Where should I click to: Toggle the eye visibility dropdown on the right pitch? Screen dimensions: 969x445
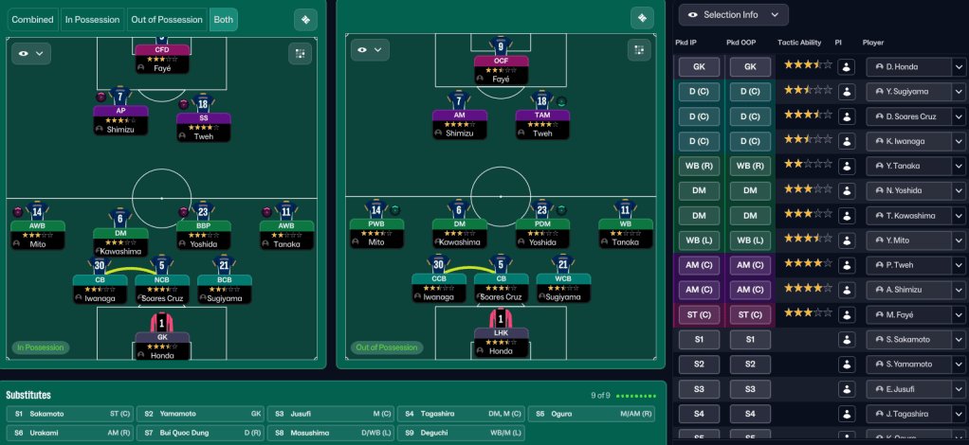tap(369, 50)
